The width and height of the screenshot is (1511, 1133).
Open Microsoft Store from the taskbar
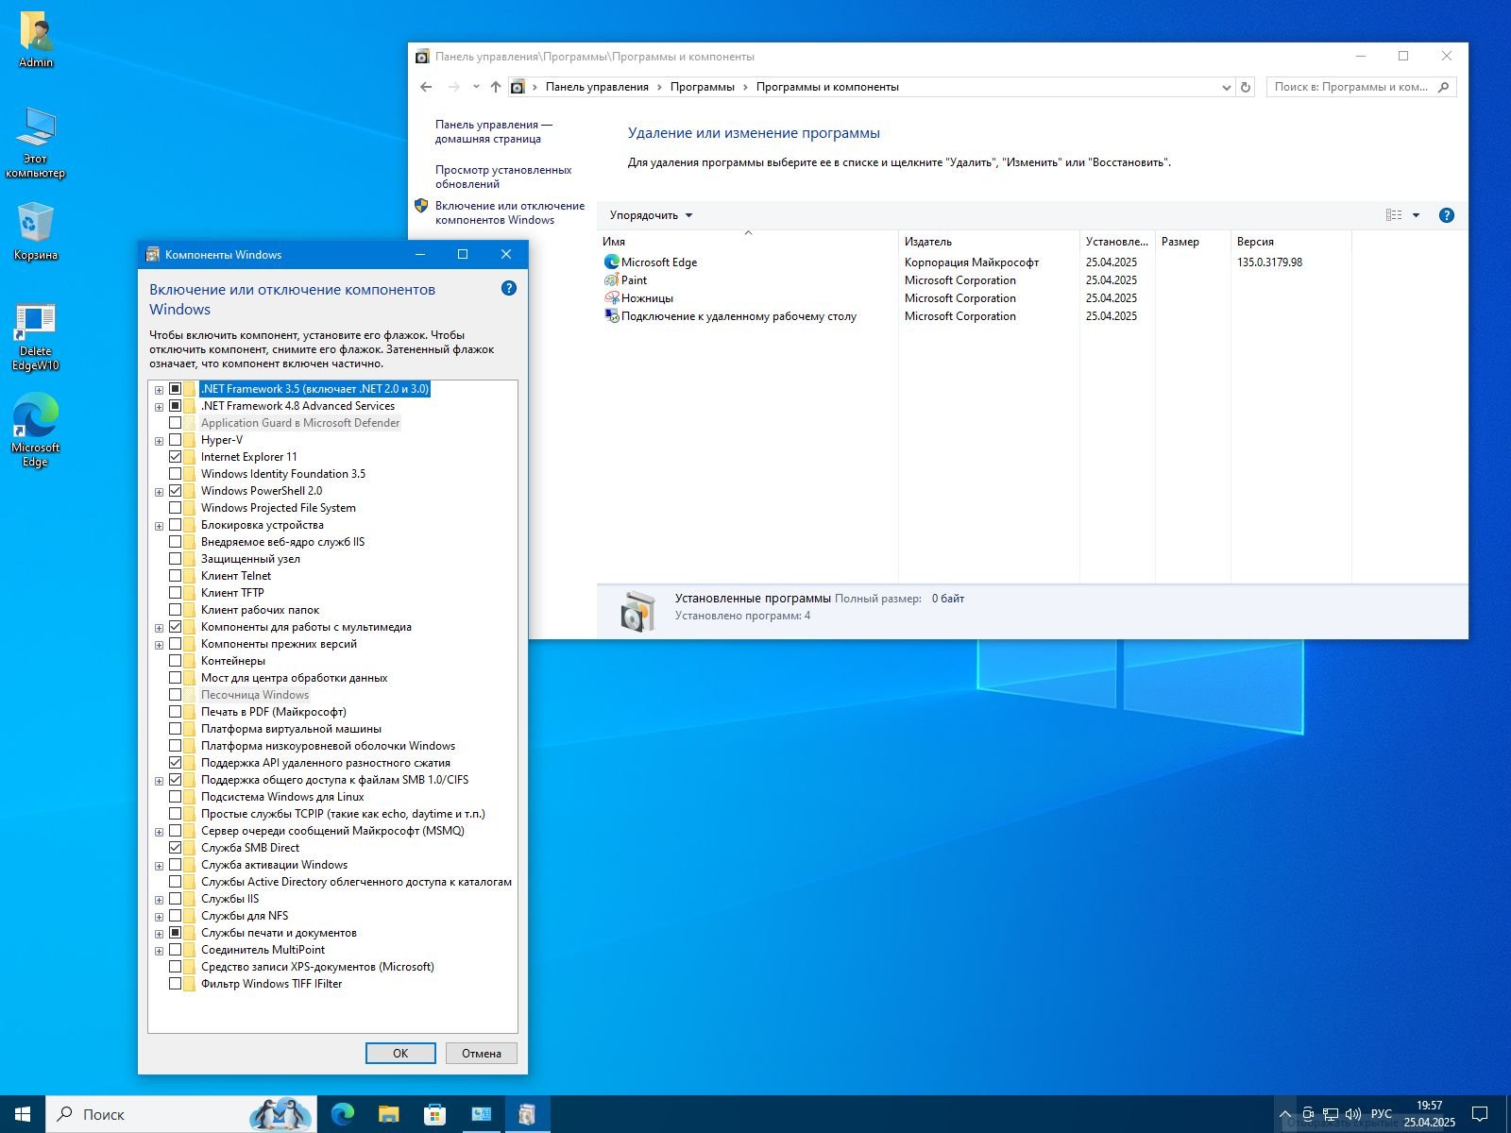pyautogui.click(x=434, y=1114)
